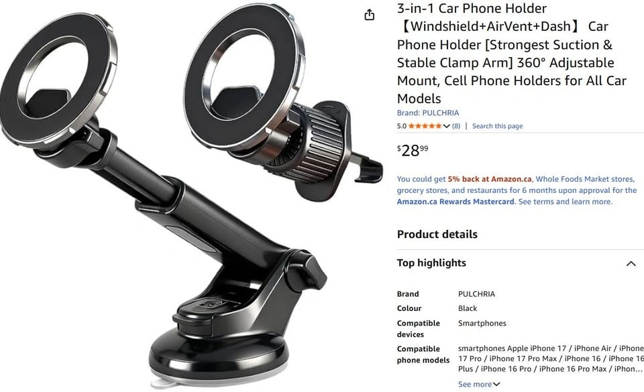Screen dimensions: 644x392
Task: Click the suction cup base in image
Action: pyautogui.click(x=219, y=356)
